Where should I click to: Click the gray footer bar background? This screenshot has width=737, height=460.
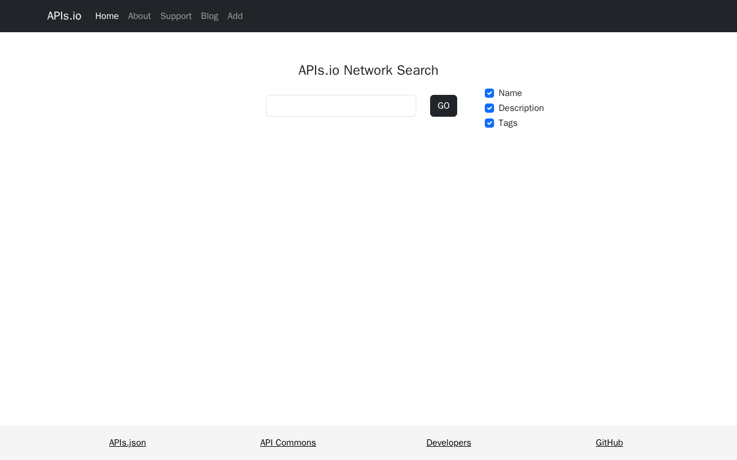(368, 443)
